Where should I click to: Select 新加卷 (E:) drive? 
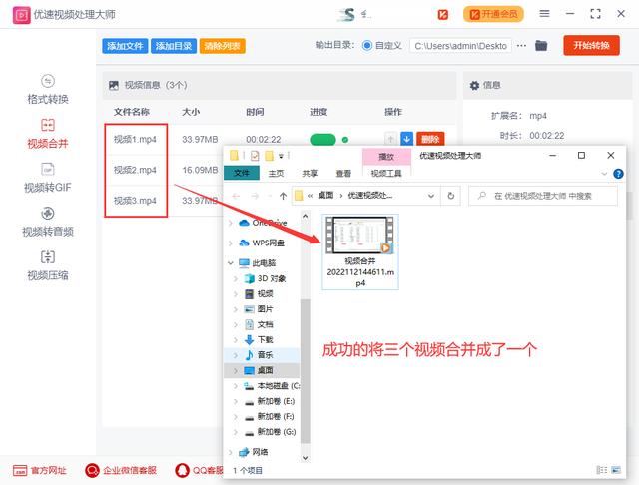pos(270,401)
